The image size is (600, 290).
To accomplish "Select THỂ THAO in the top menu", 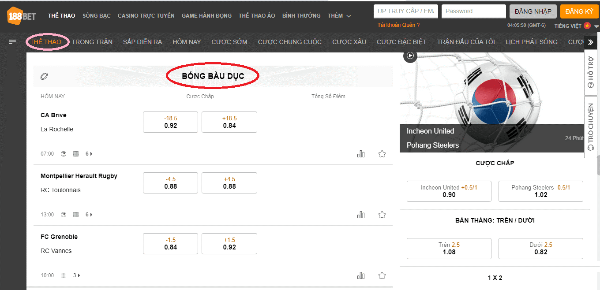I will tap(62, 16).
